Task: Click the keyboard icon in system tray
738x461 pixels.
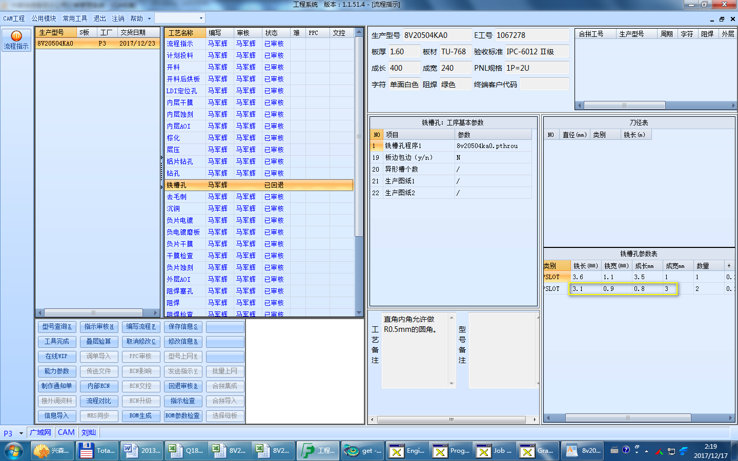Action: click(614, 450)
